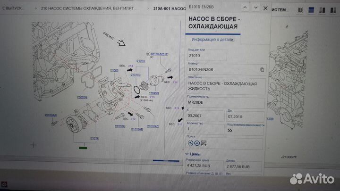
Task: Click the end date field 07.2010
Action: [245, 117]
